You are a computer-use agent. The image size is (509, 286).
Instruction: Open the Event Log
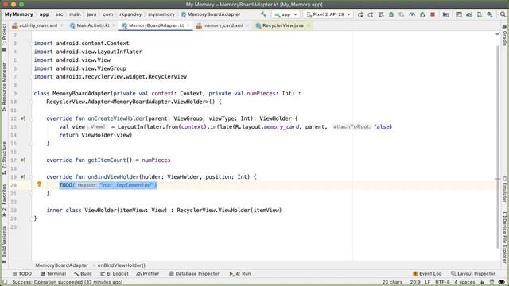pos(427,273)
